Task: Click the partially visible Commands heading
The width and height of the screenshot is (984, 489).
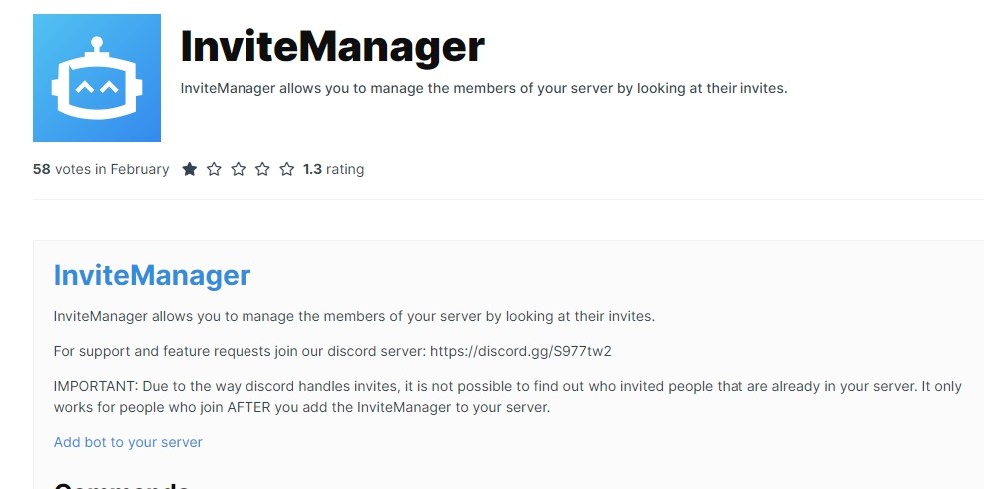Action: [121, 485]
